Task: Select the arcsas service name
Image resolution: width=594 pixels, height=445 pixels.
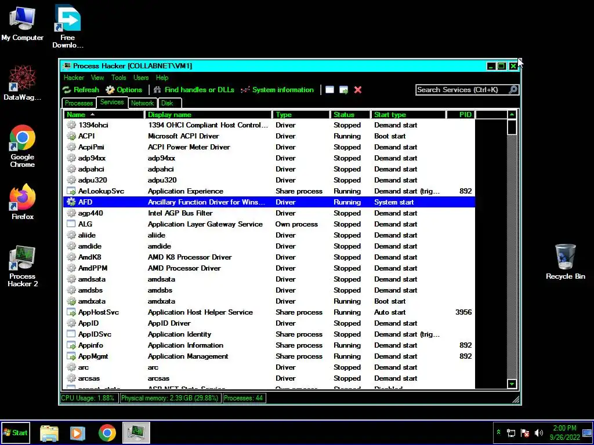Action: 89,378
